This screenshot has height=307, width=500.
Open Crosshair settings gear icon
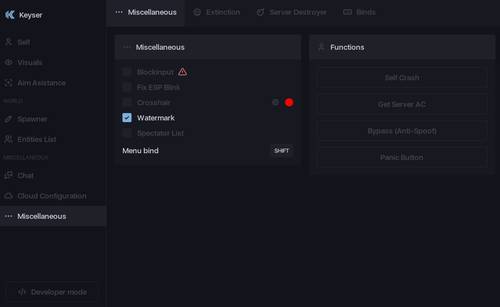coord(276,102)
